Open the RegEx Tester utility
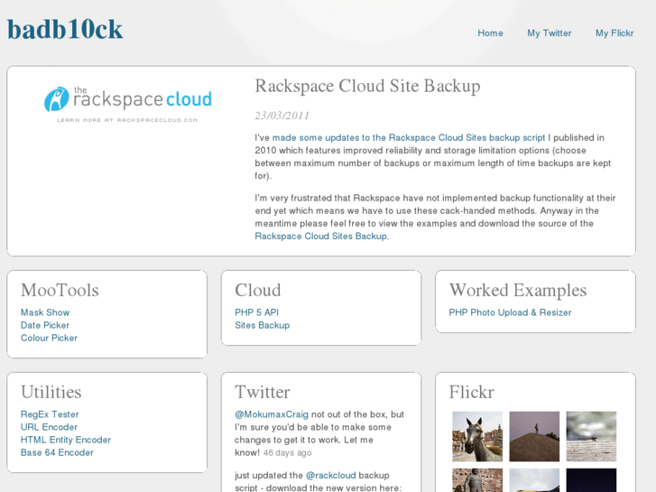 pyautogui.click(x=50, y=414)
